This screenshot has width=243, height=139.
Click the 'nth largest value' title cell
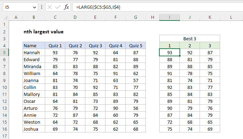[43, 32]
